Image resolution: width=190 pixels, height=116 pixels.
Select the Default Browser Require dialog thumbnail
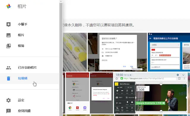coord(102,93)
